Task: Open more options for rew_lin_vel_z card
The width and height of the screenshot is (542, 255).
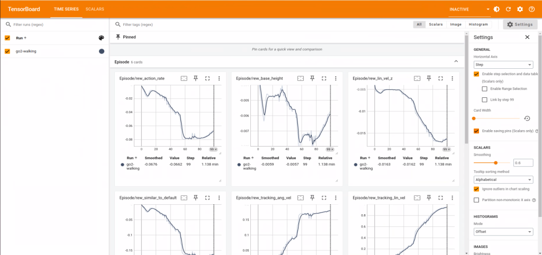Action: pos(452,78)
